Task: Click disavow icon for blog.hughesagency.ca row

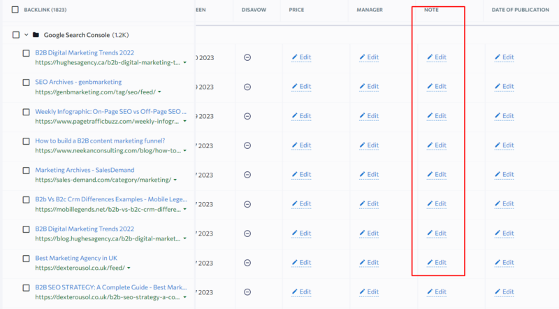Action: pyautogui.click(x=247, y=233)
